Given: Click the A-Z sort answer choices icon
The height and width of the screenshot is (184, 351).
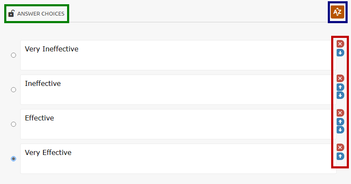Looking at the screenshot, I should click(337, 12).
